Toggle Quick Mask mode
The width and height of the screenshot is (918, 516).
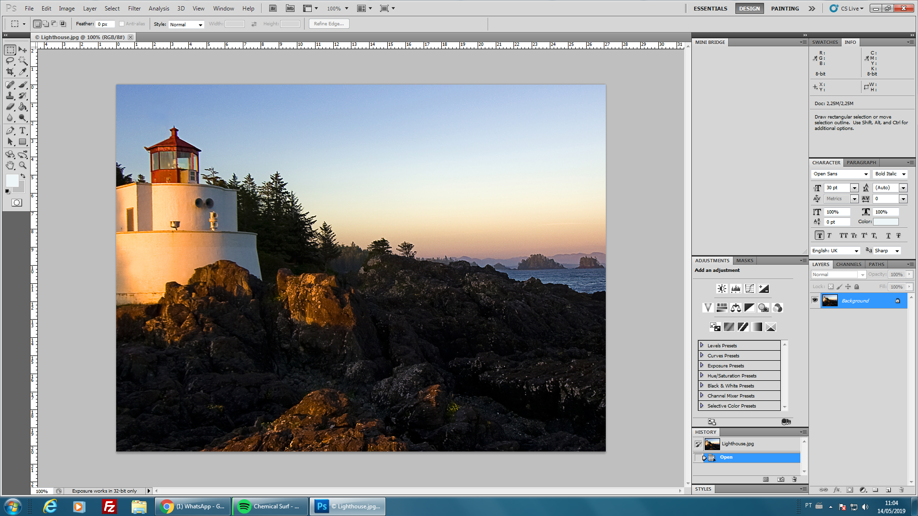click(17, 203)
